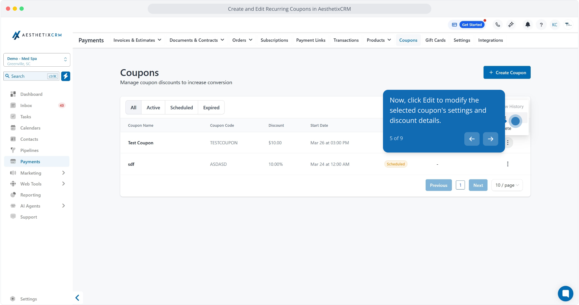Open the 10 / page selector
Screen dimensions: 579x305
point(507,185)
